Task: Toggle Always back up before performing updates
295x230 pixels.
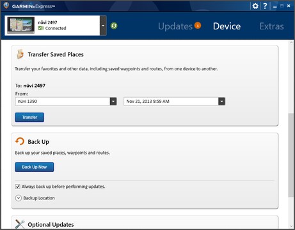Action: [x=18, y=187]
